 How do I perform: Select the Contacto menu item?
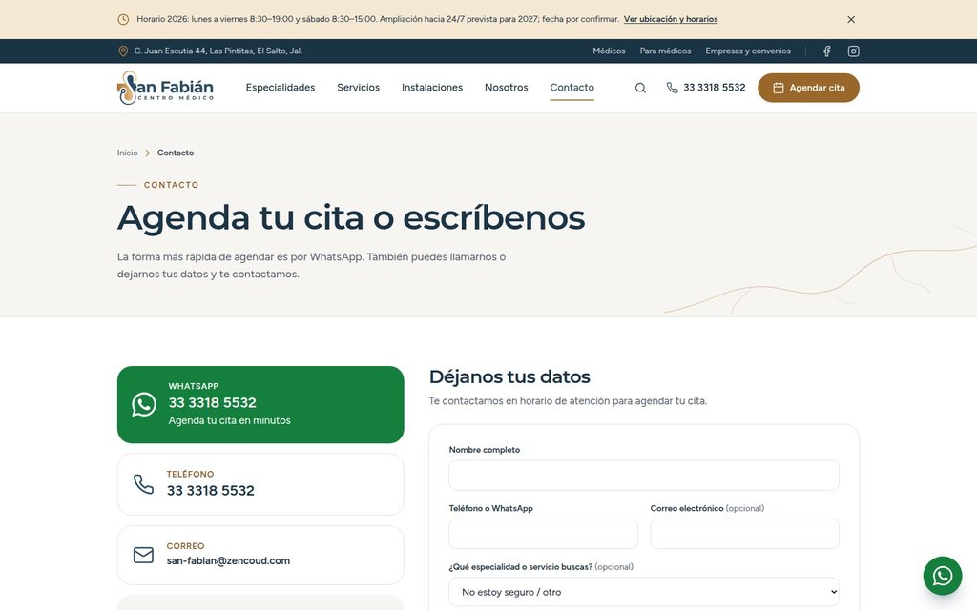click(x=572, y=88)
